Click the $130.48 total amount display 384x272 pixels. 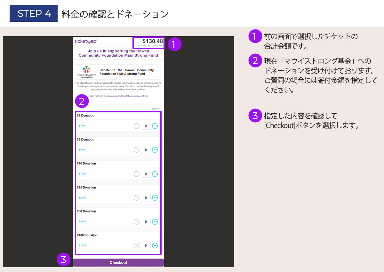pyautogui.click(x=152, y=41)
